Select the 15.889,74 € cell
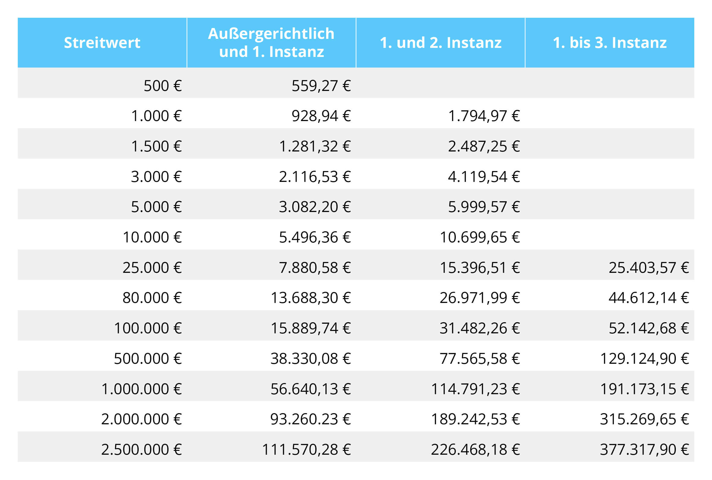 tap(311, 328)
